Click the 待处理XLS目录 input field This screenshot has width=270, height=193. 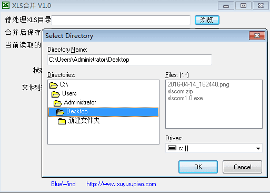pos(121,20)
